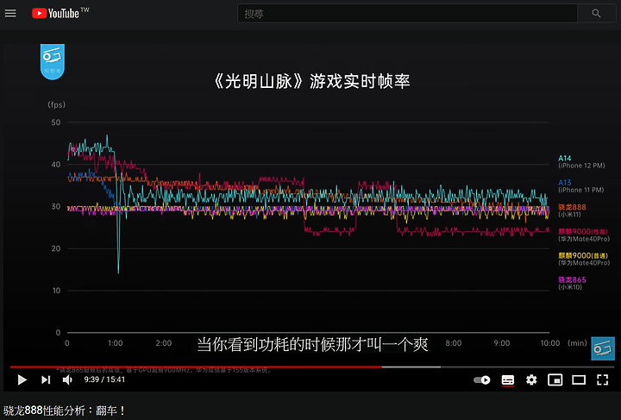The width and height of the screenshot is (621, 420).
Task: Seek within the red progress bar
Action: [196, 367]
